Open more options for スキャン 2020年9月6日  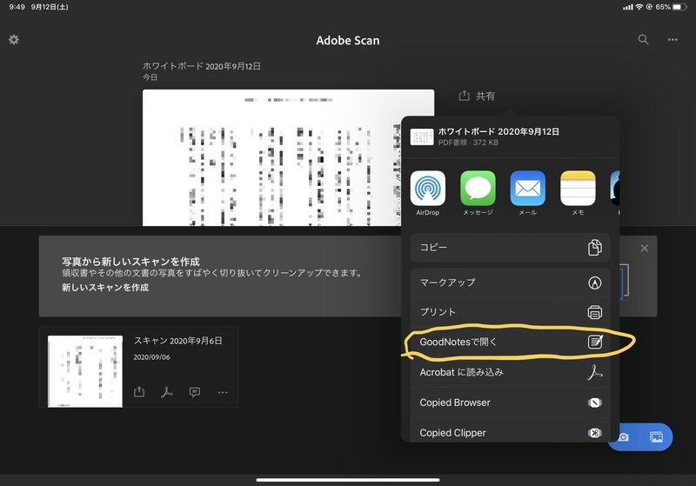tap(223, 392)
